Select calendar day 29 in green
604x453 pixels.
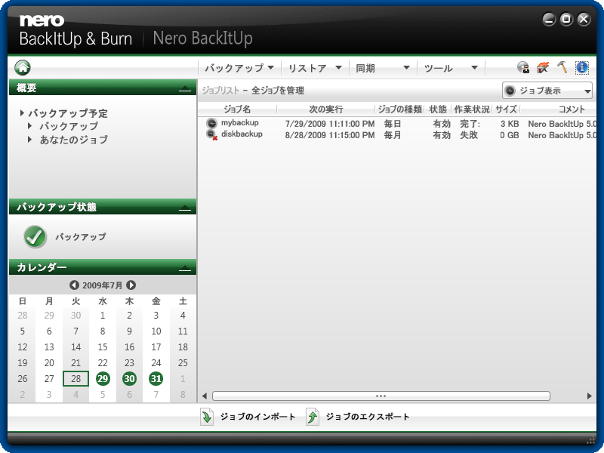103,379
